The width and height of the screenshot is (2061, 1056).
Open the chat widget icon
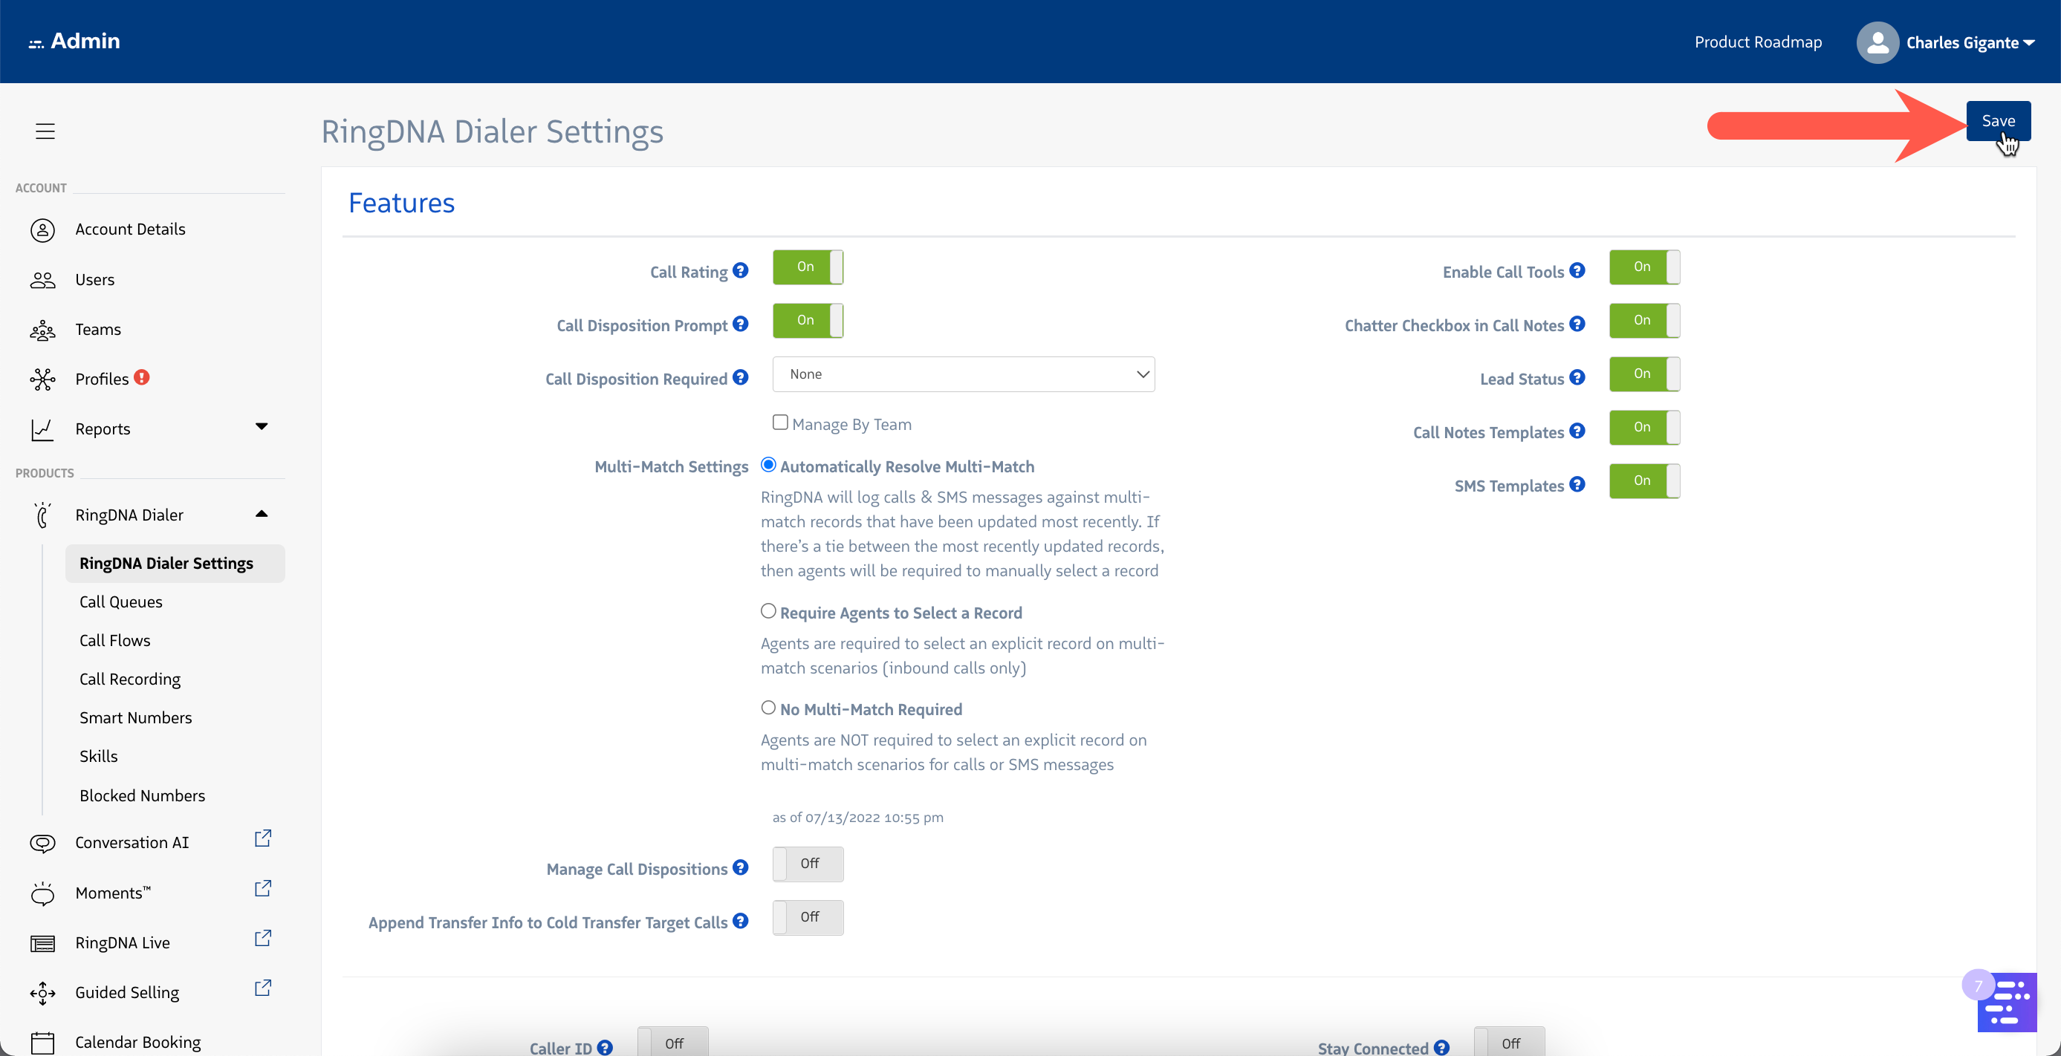coord(2008,1003)
